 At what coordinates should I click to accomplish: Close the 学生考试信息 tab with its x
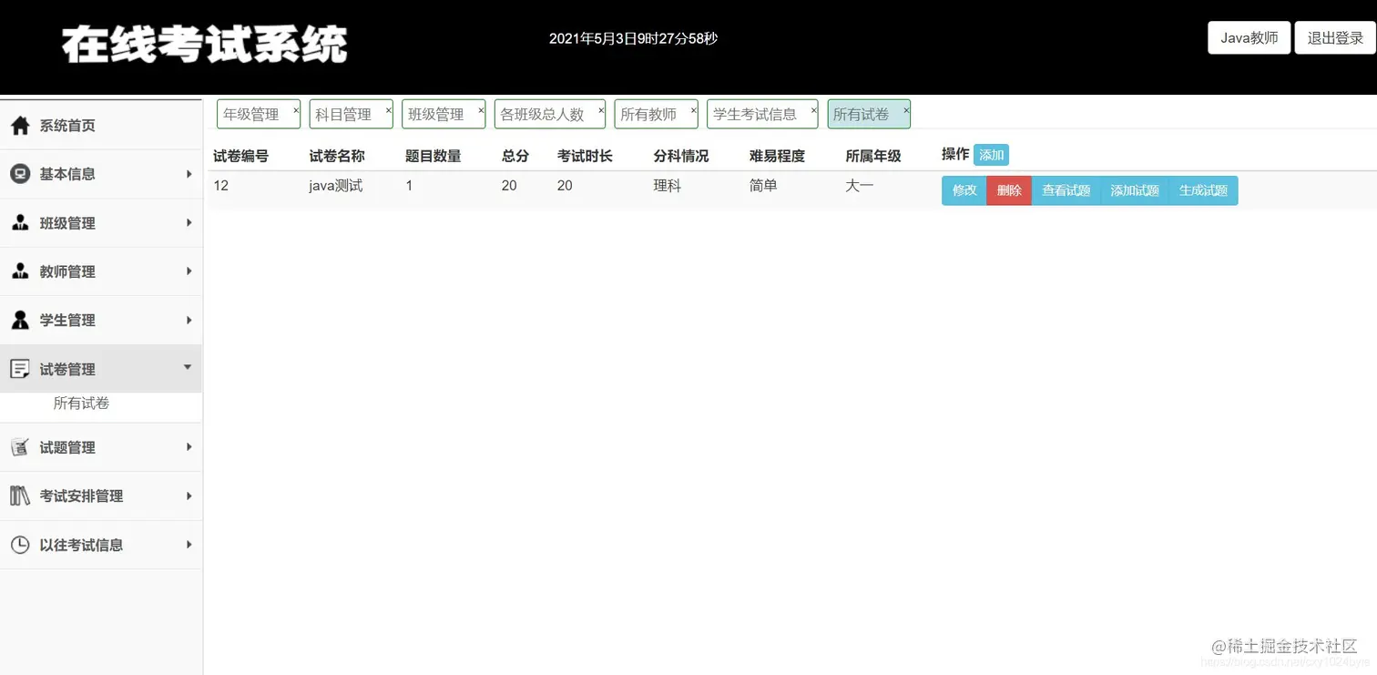(x=814, y=109)
